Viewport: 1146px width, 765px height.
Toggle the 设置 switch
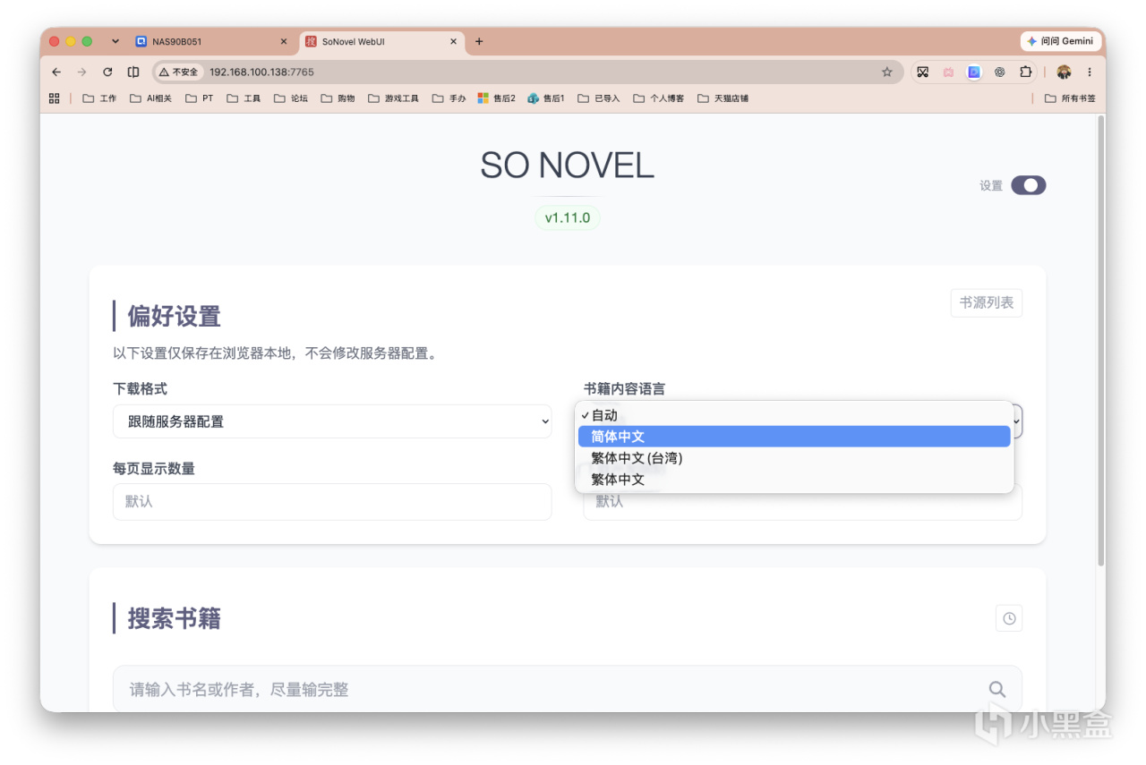(1028, 185)
